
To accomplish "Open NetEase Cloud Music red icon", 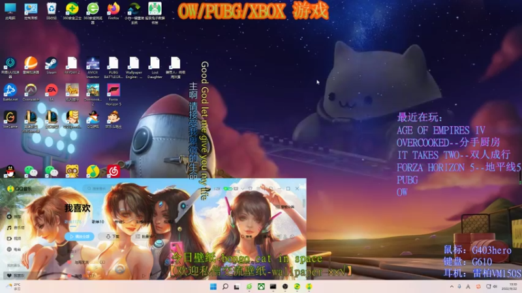I will click(114, 171).
